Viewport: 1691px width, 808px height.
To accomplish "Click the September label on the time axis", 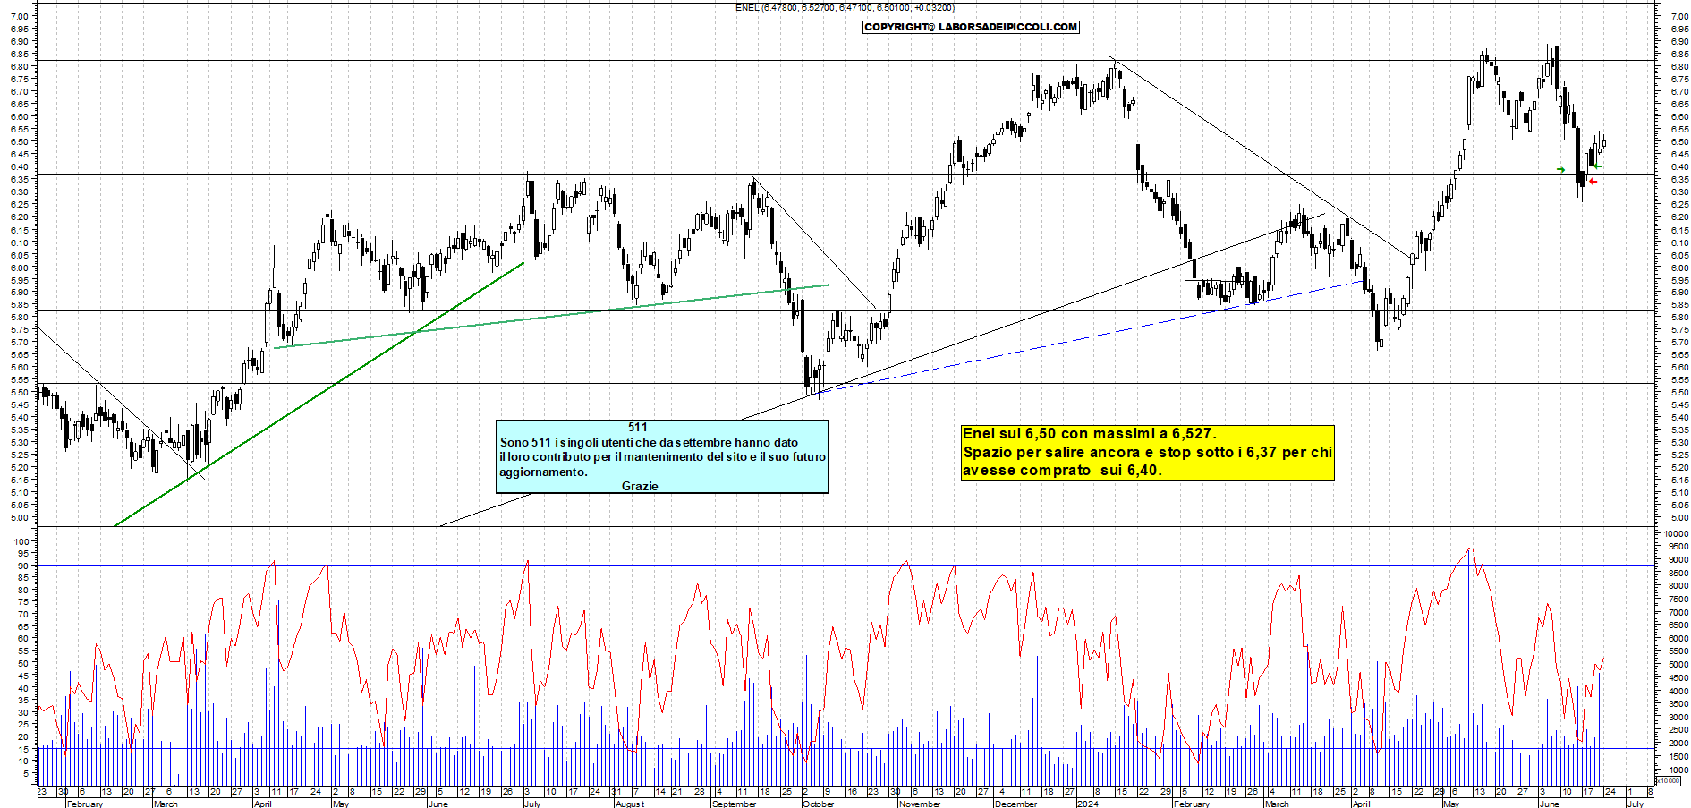I will (x=734, y=804).
